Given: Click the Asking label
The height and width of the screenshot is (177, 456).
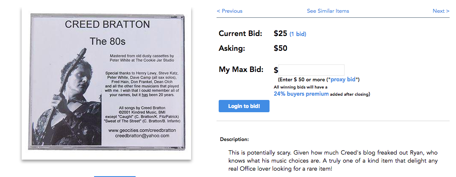Looking at the screenshot, I should pyautogui.click(x=232, y=48).
